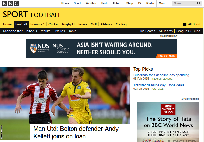Screen dimensions: 204x142
Task: Click the SPORT heading in yellow banner
Action: click(x=15, y=14)
